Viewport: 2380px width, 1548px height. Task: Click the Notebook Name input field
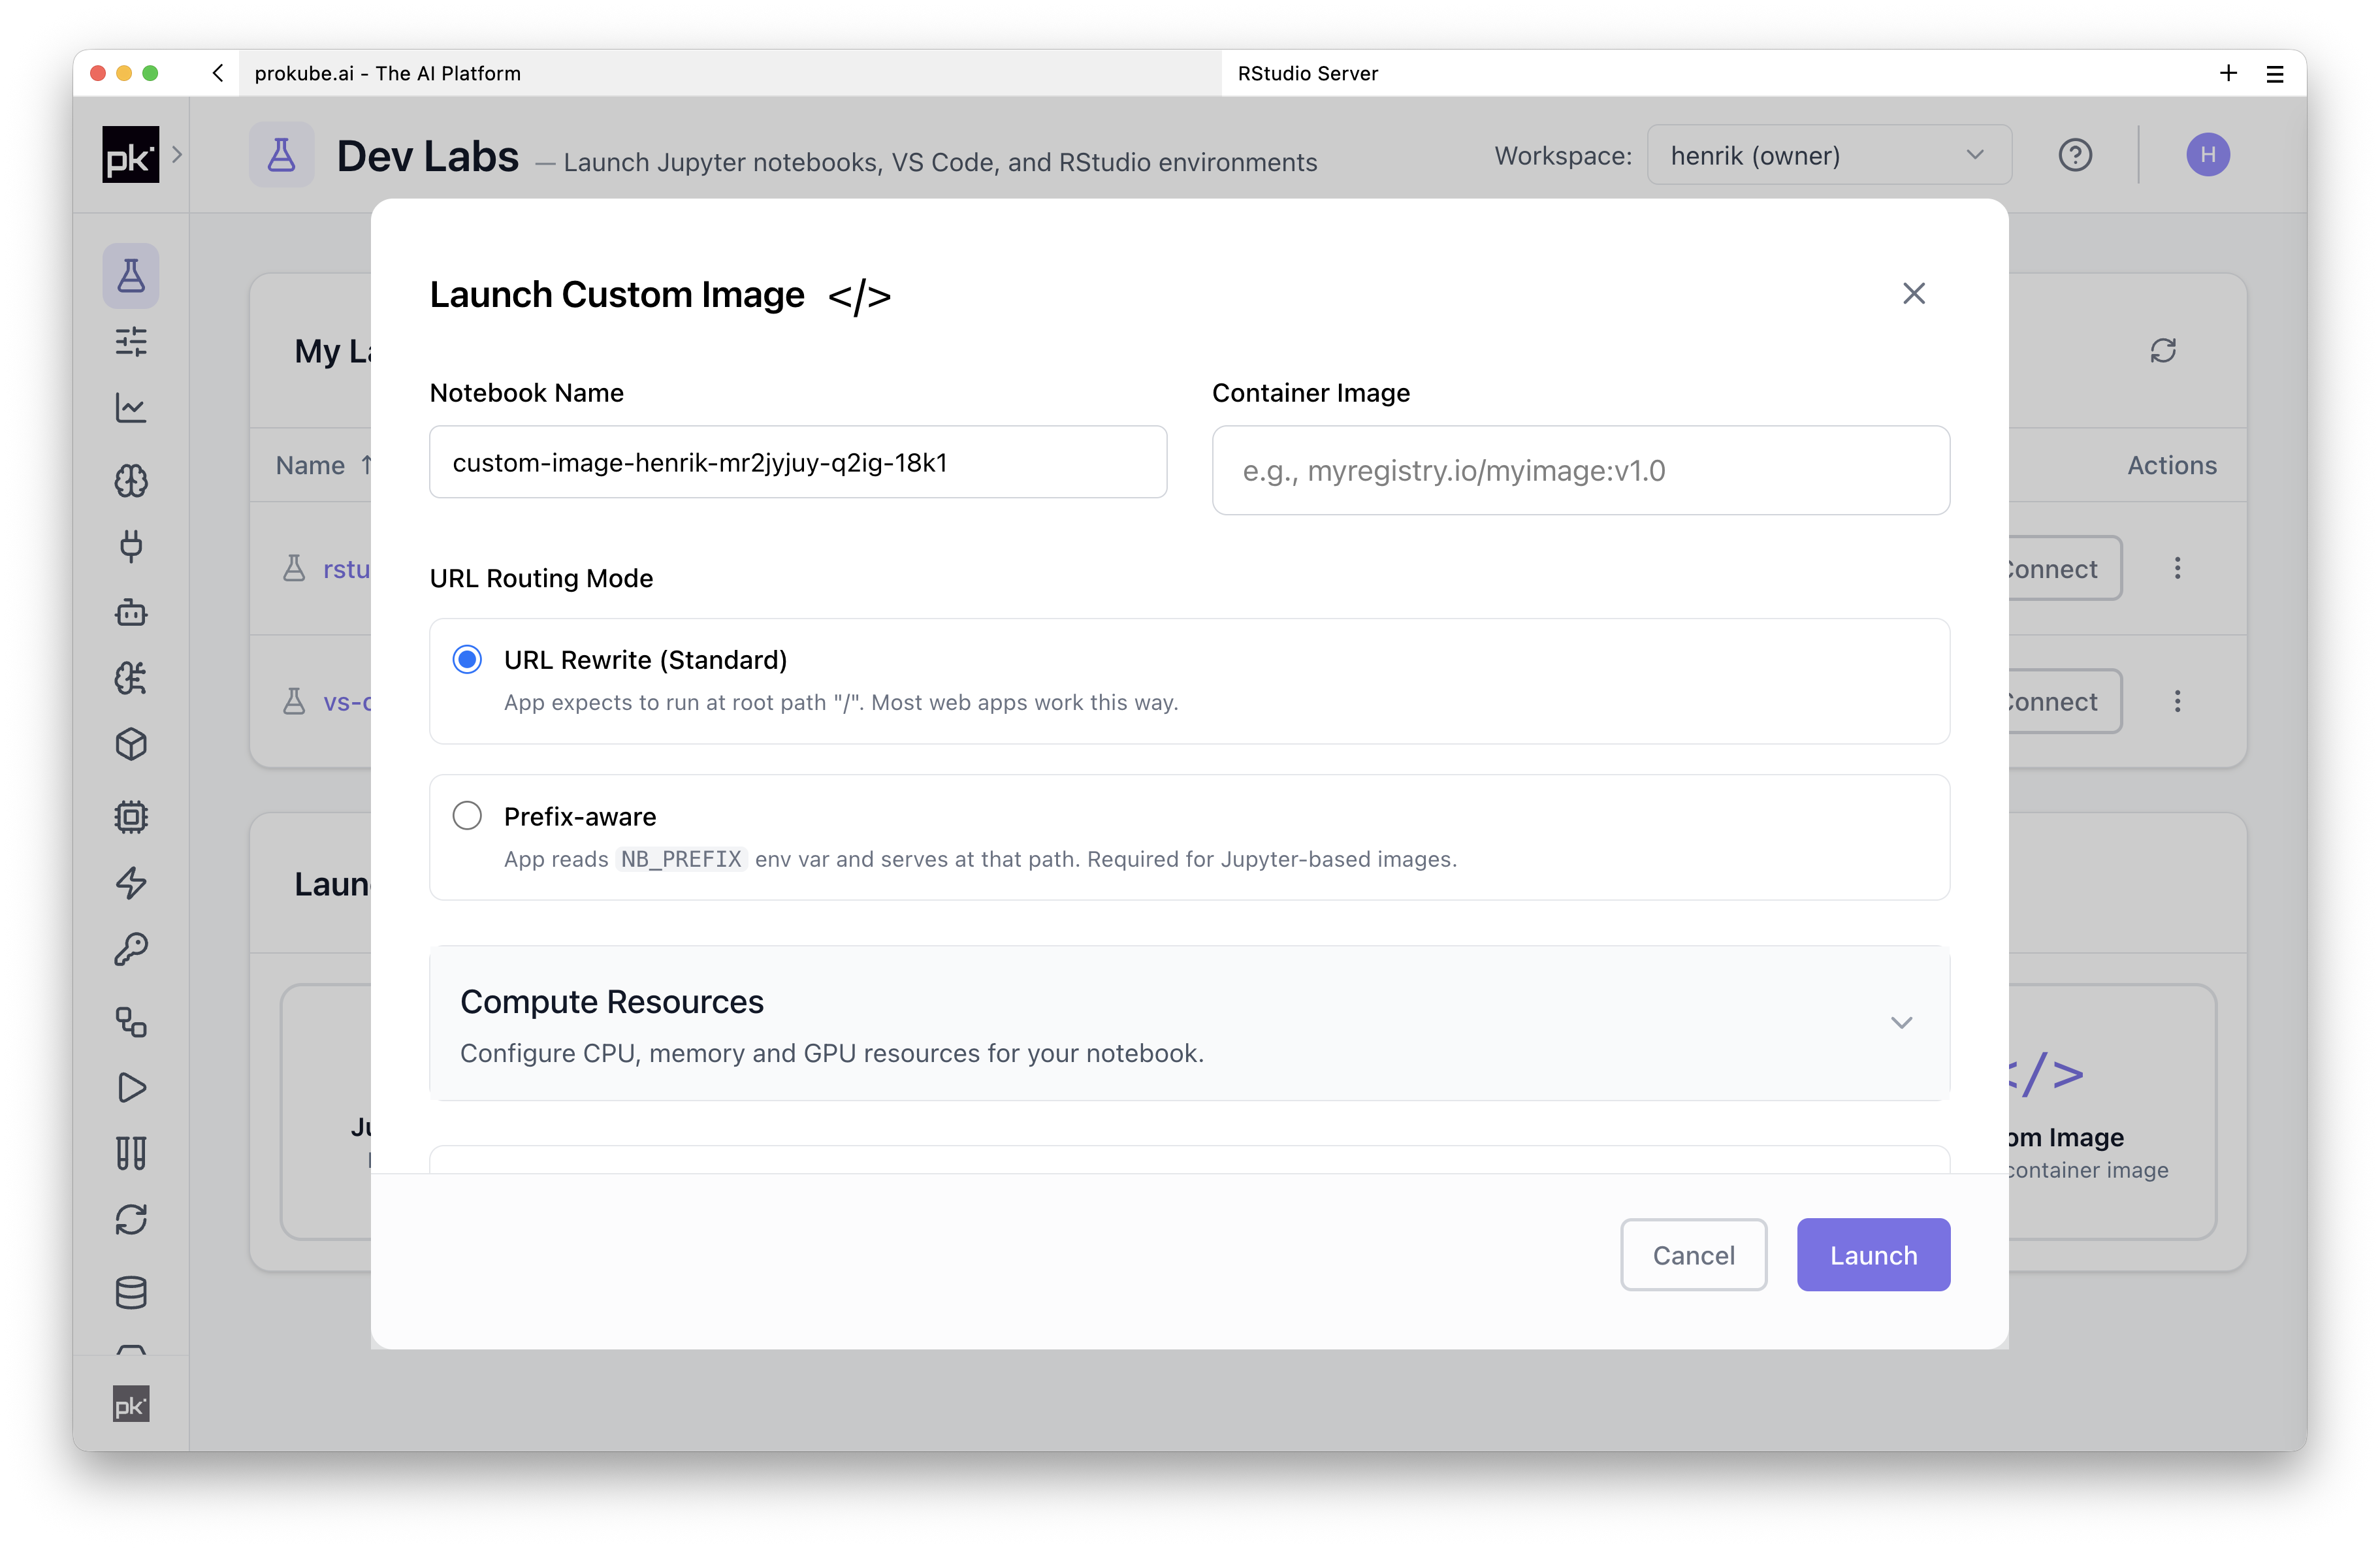point(798,462)
